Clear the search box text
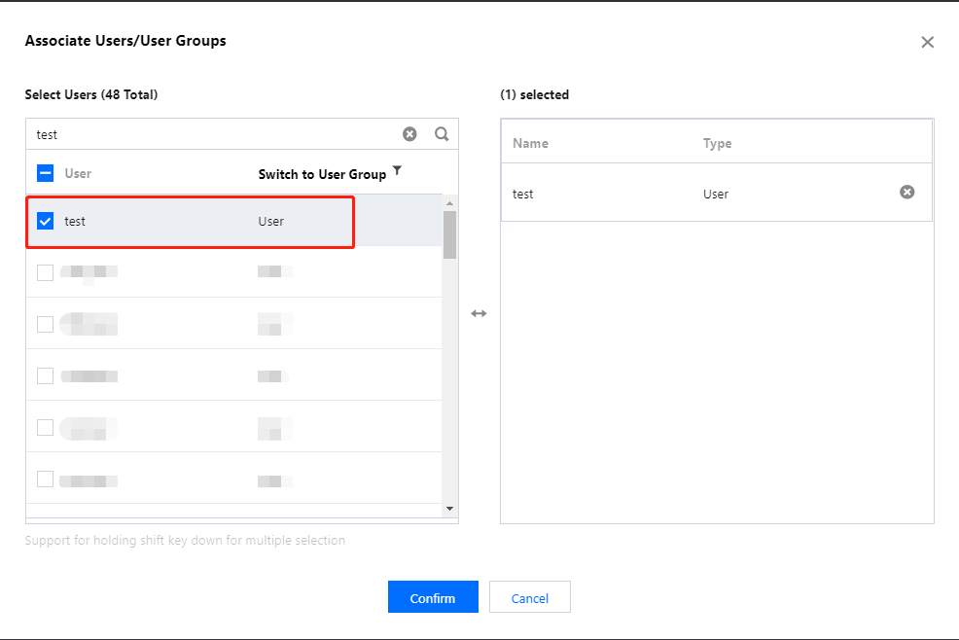Image resolution: width=959 pixels, height=640 pixels. [409, 134]
